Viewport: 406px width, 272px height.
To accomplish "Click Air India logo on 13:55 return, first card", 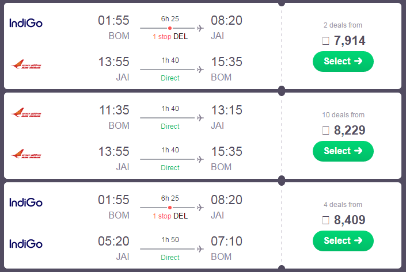I will (x=26, y=64).
